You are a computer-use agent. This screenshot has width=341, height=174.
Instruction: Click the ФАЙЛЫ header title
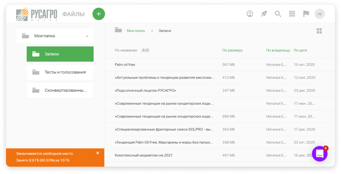[74, 14]
